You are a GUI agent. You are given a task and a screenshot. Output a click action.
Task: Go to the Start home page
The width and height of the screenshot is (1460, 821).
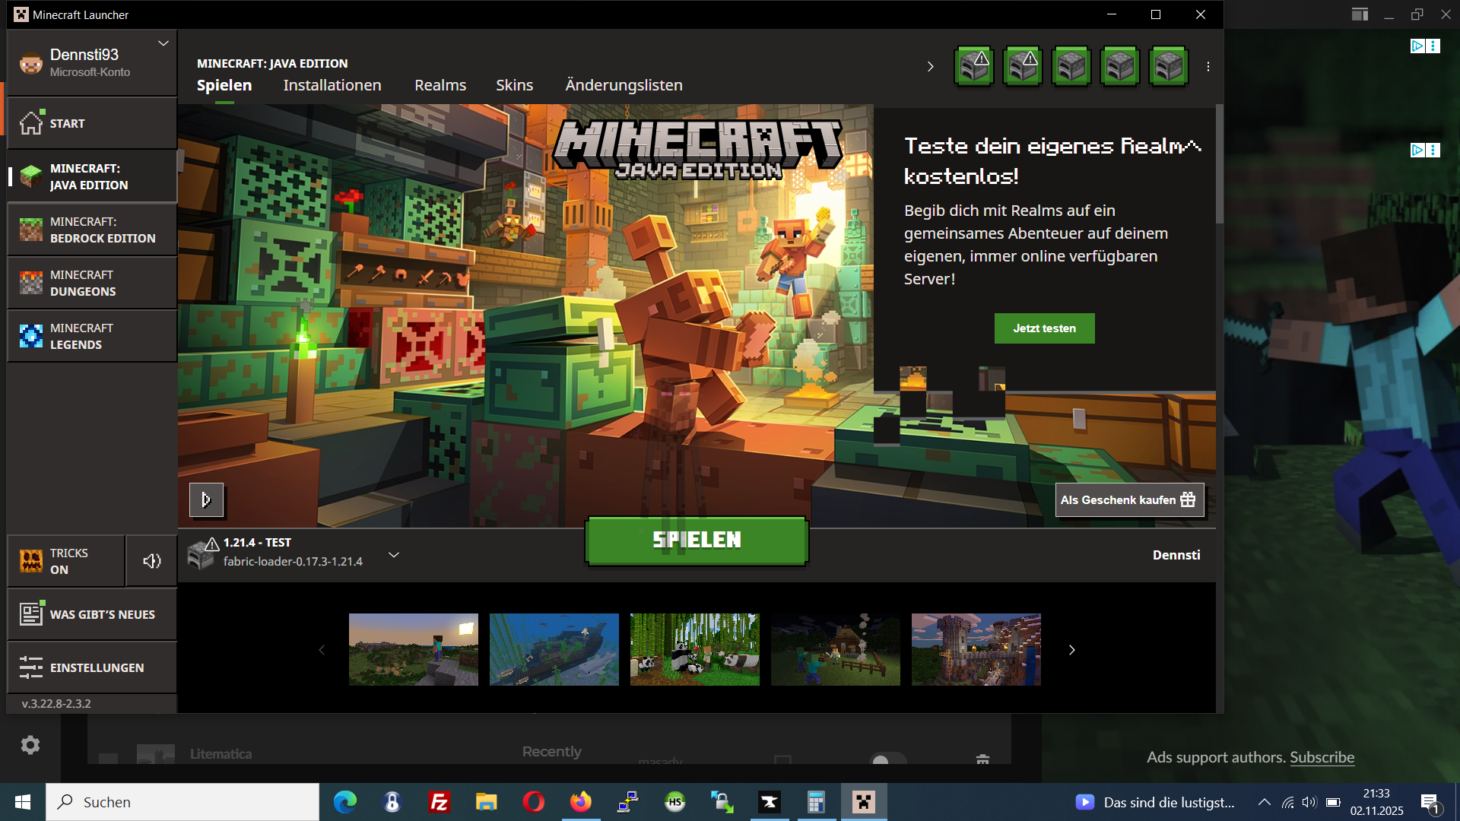tap(92, 123)
